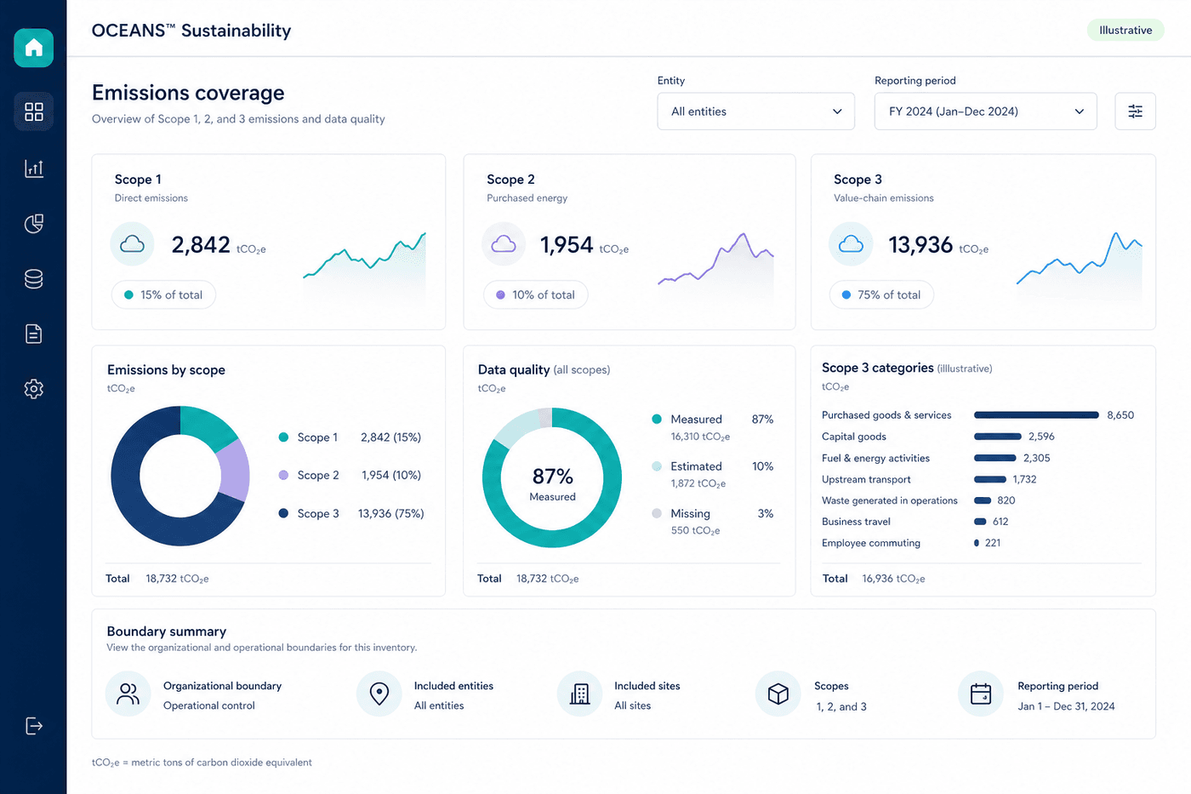This screenshot has width=1191, height=794.
Task: Click the 2,596 Capital goods value
Action: point(1041,437)
